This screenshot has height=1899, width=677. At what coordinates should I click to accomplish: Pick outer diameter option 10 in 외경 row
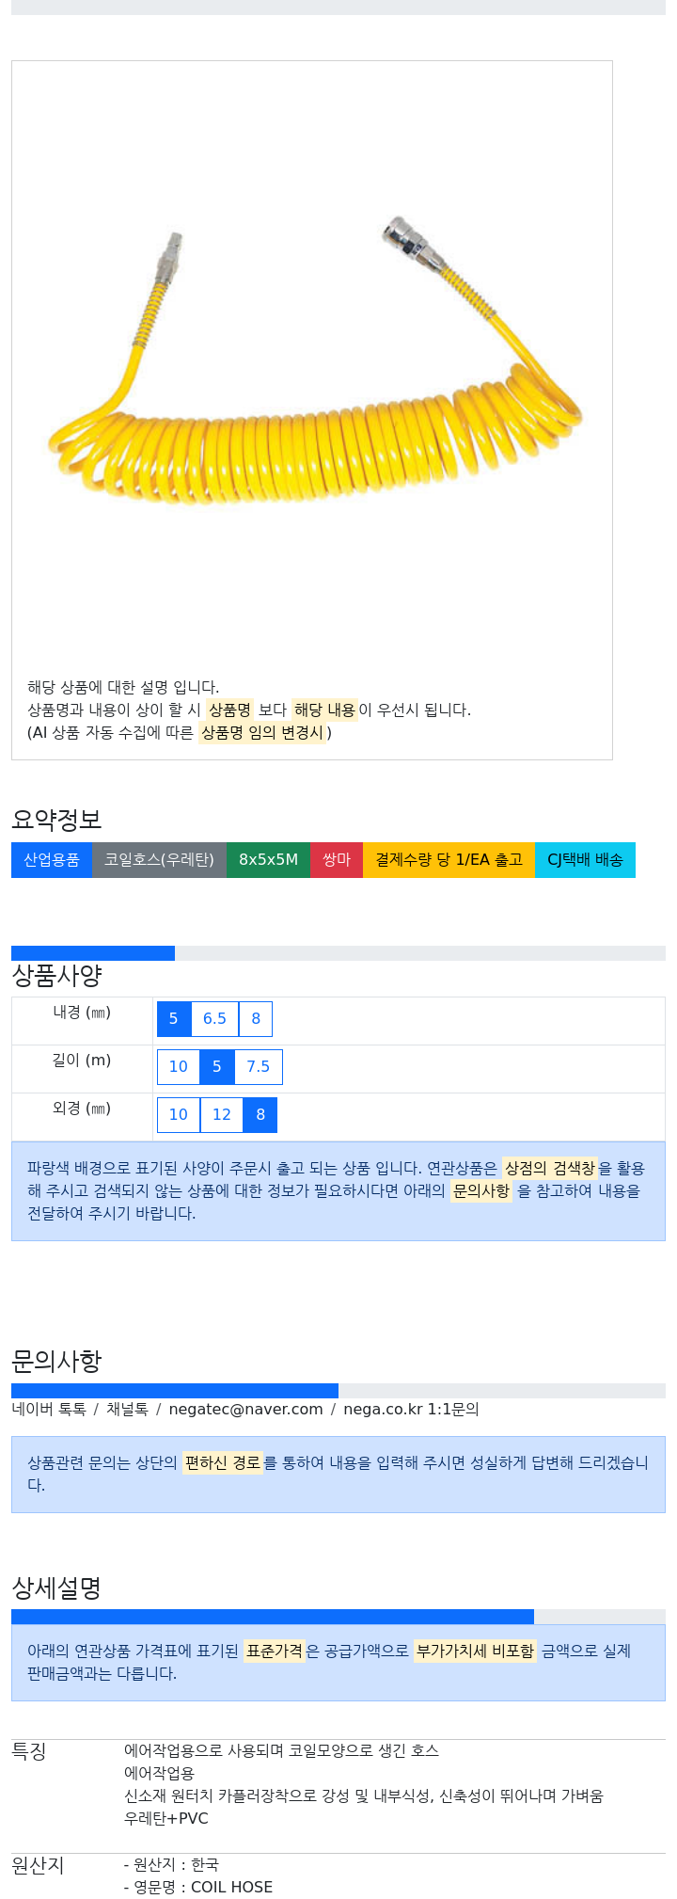179,1115
